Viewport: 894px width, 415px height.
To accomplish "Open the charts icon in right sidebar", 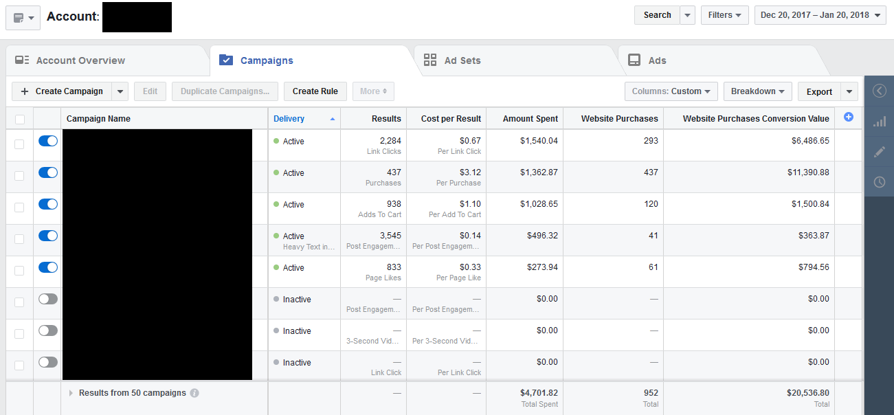I will 879,122.
